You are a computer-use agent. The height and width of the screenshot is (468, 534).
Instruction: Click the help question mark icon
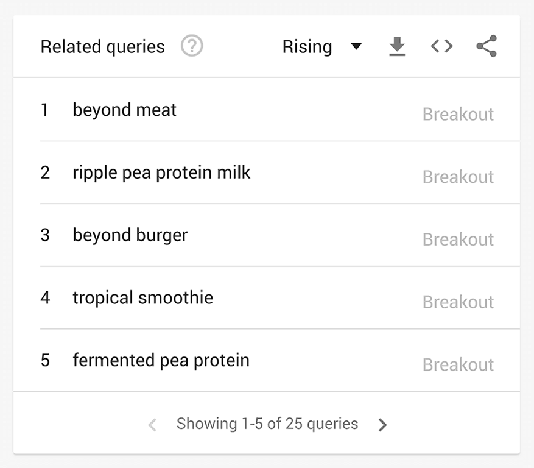tap(192, 46)
